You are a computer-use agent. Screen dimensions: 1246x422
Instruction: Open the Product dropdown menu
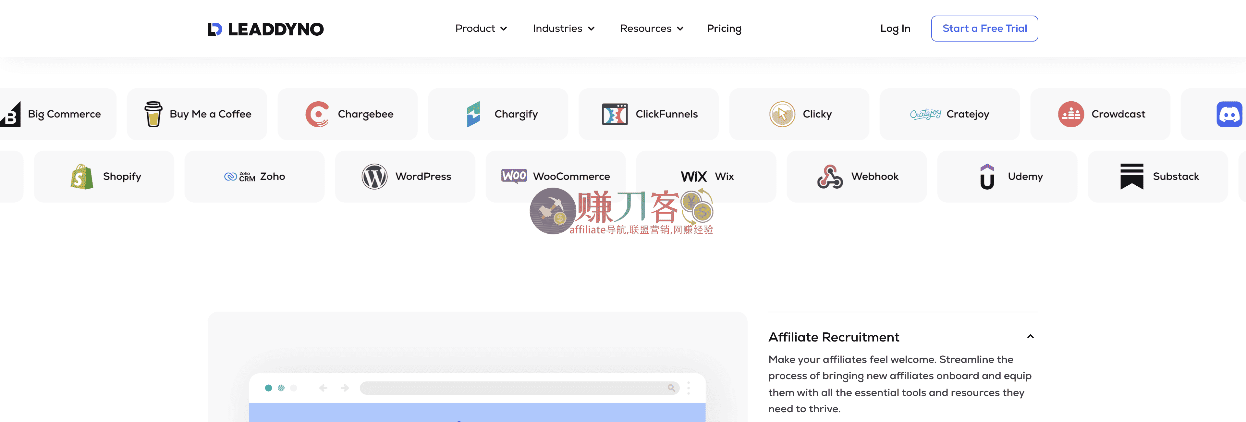click(481, 29)
